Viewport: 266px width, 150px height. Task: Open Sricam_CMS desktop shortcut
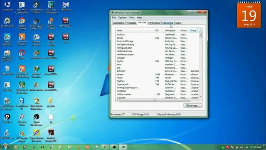pos(7,22)
